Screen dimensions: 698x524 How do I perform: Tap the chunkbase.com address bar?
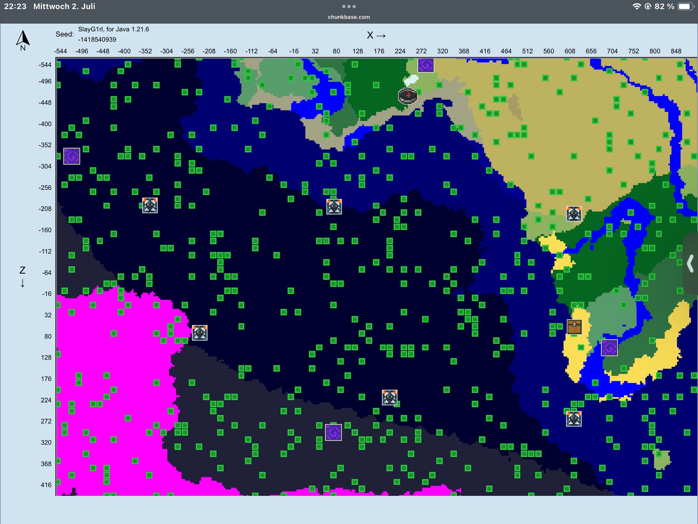tap(349, 17)
